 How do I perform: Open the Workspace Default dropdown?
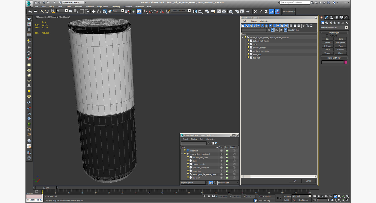[x=73, y=2]
